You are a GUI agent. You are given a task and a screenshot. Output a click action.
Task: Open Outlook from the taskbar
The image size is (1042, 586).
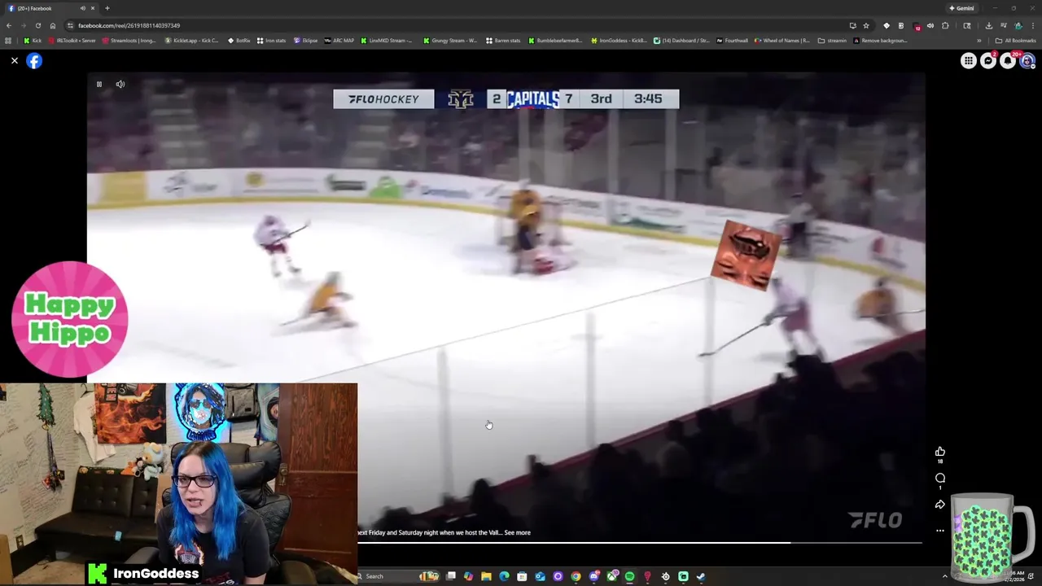[x=540, y=576]
